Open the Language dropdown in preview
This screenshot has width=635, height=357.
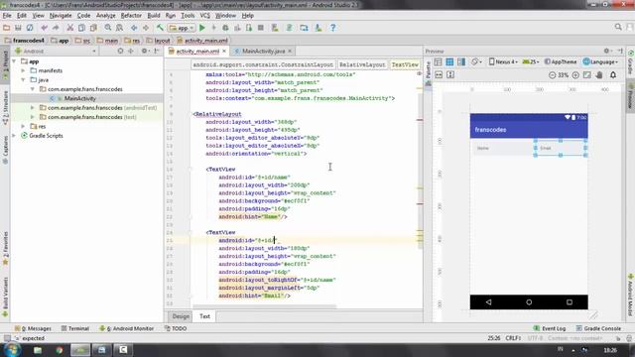pyautogui.click(x=600, y=61)
